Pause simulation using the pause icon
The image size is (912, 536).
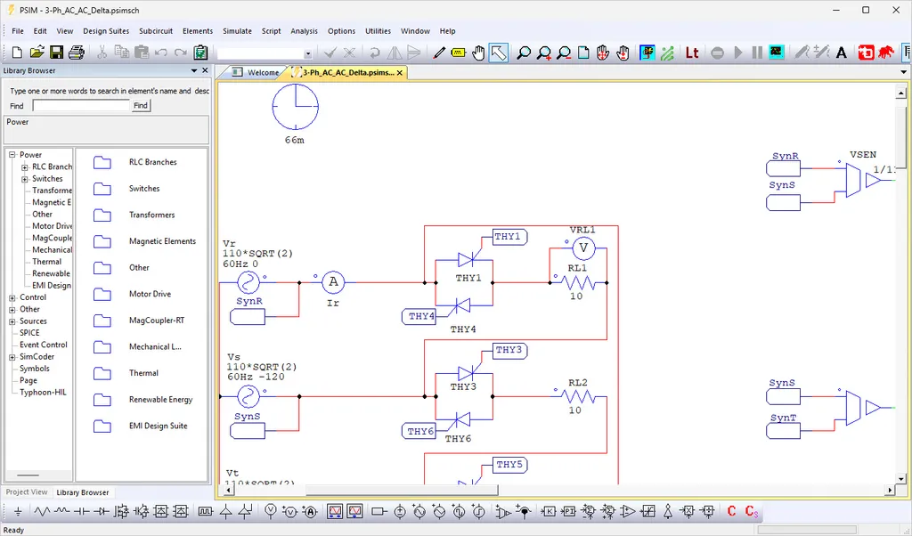click(757, 53)
